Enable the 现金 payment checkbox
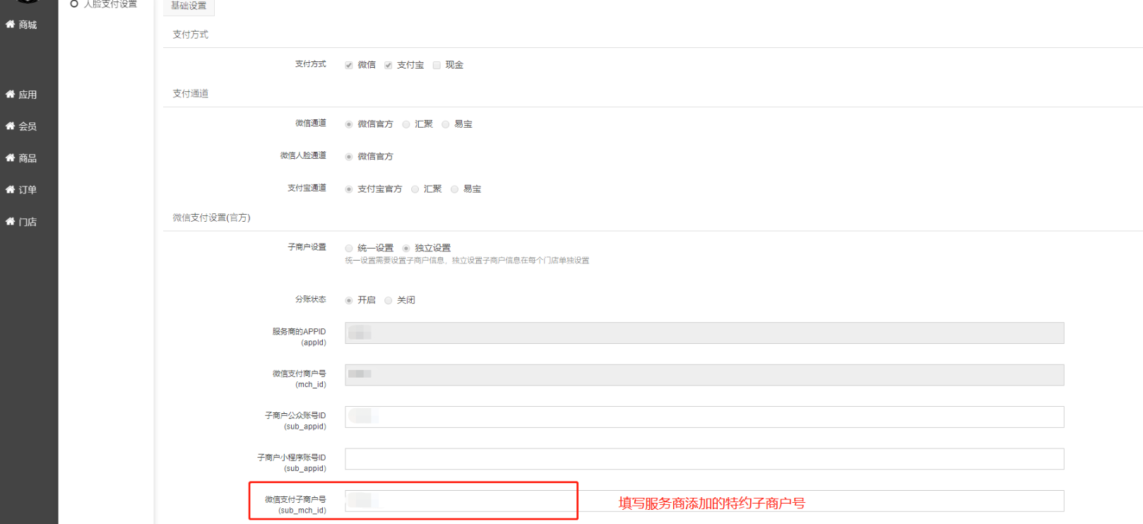Image resolution: width=1143 pixels, height=524 pixels. [x=437, y=65]
